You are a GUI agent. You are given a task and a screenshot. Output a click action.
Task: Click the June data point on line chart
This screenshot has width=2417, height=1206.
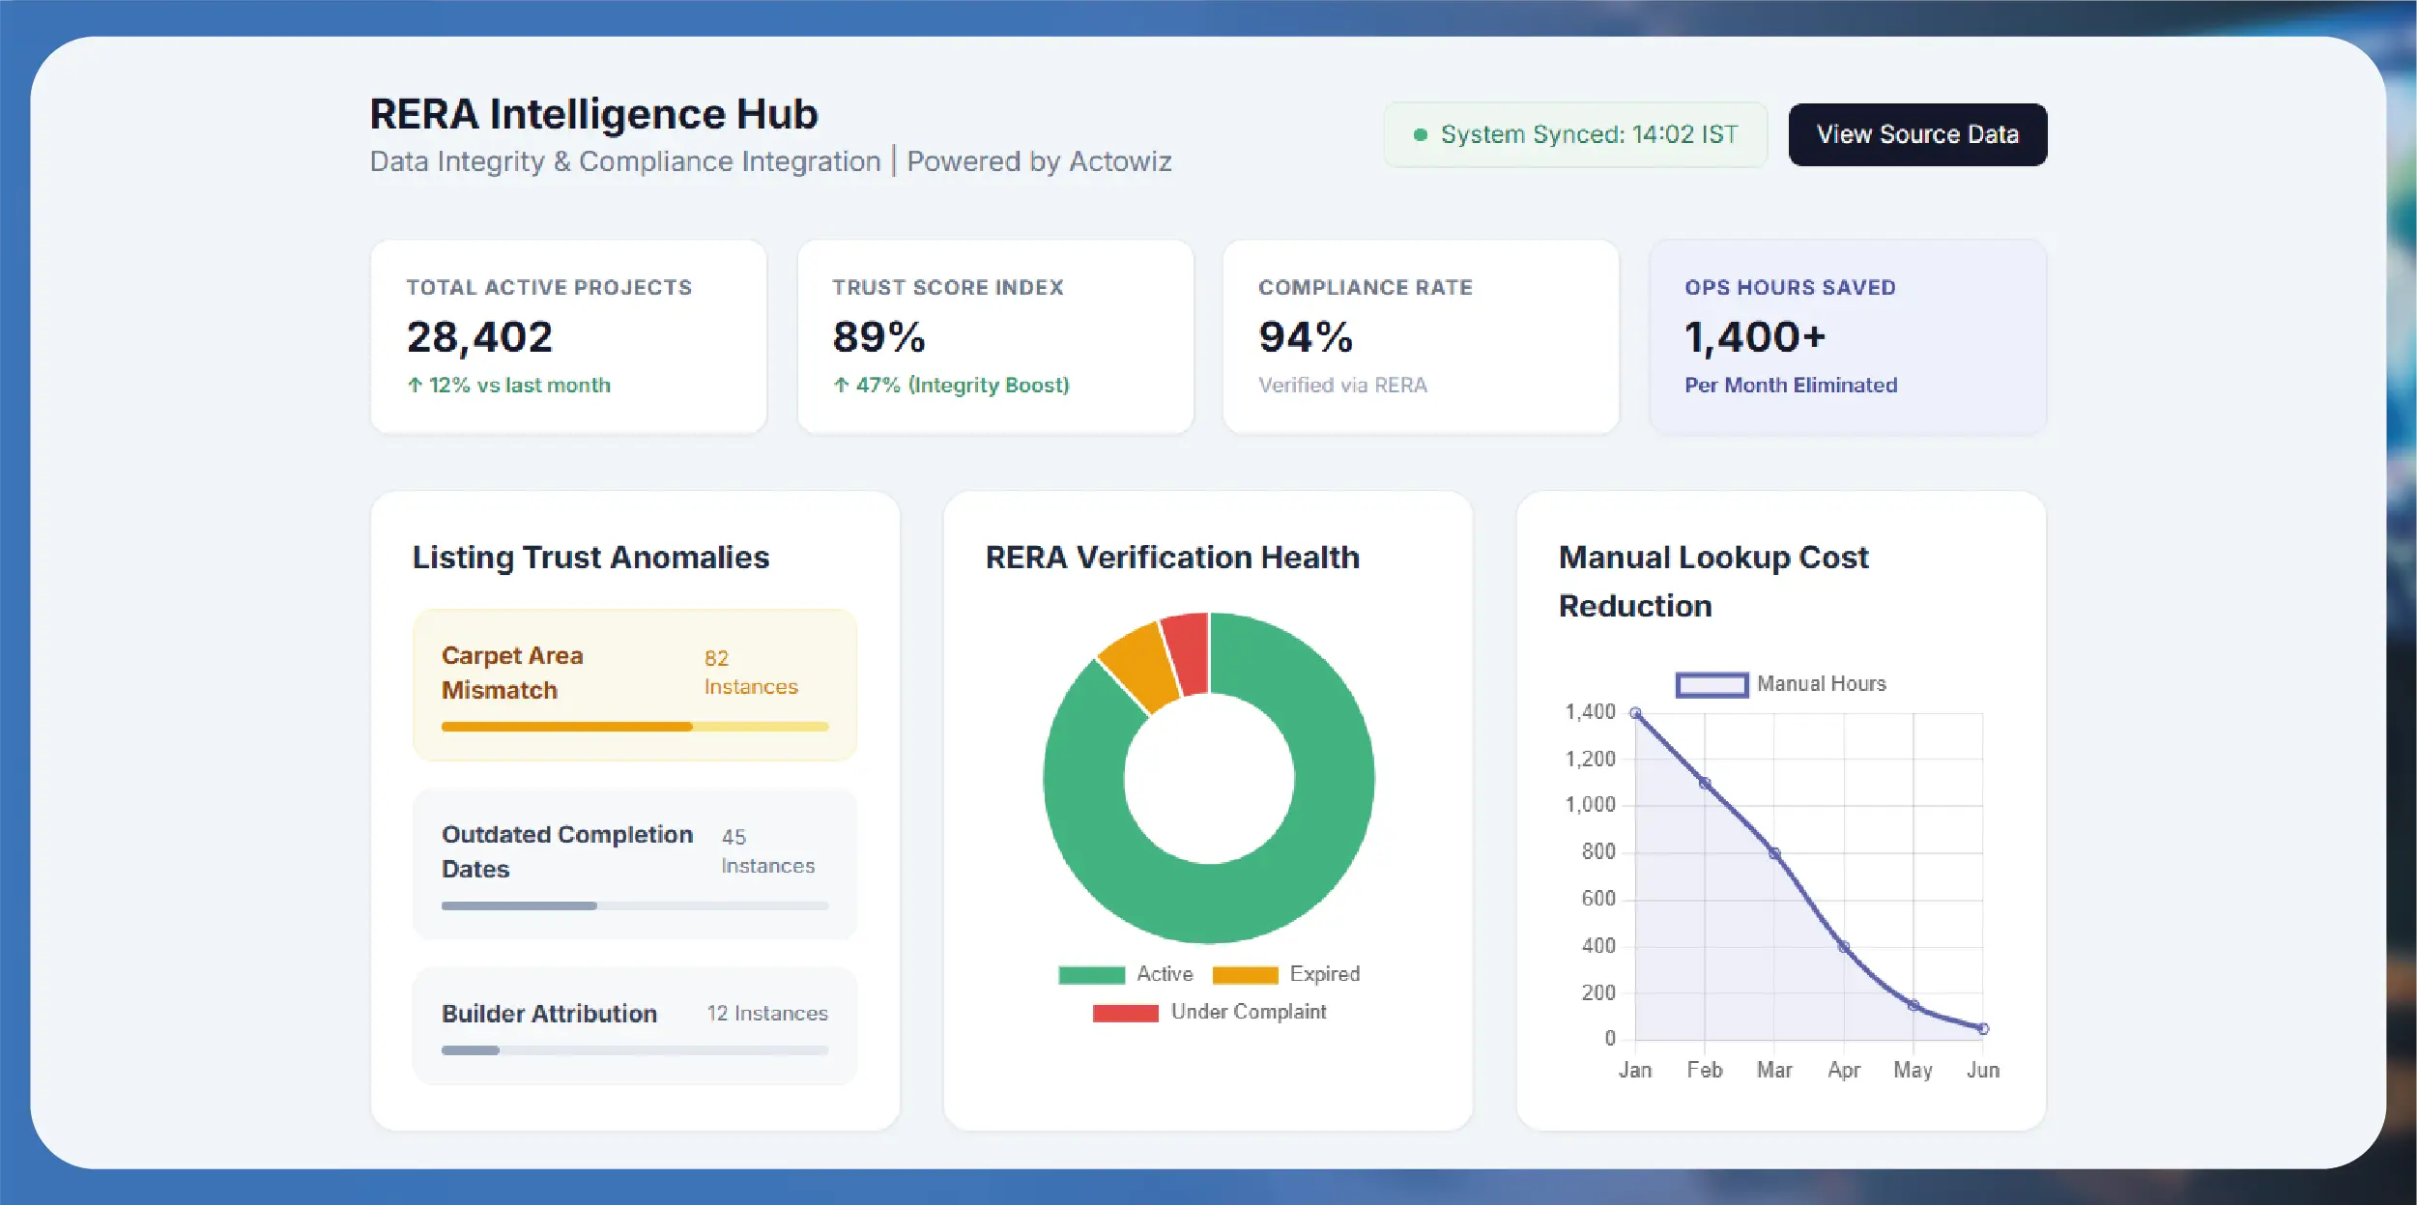point(1983,1029)
